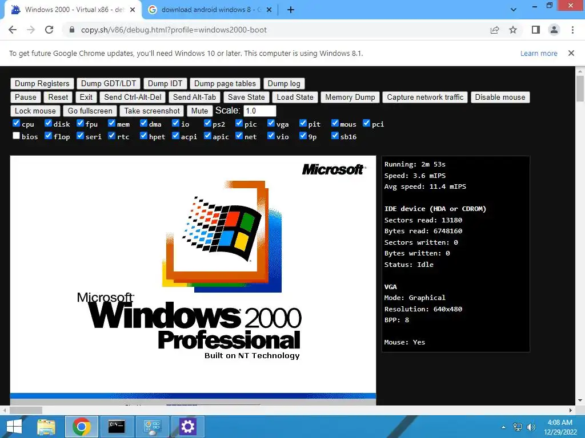Enable the bios log checkbox

point(16,136)
